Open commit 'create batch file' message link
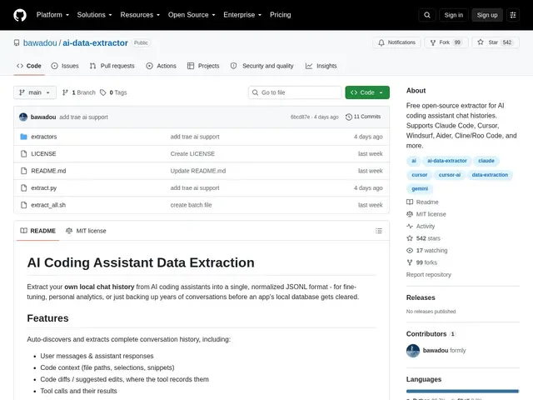The height and width of the screenshot is (400, 533). point(191,205)
